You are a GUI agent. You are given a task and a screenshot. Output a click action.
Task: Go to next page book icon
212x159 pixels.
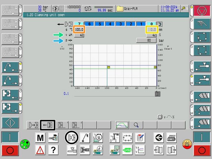pyautogui.click(x=171, y=150)
